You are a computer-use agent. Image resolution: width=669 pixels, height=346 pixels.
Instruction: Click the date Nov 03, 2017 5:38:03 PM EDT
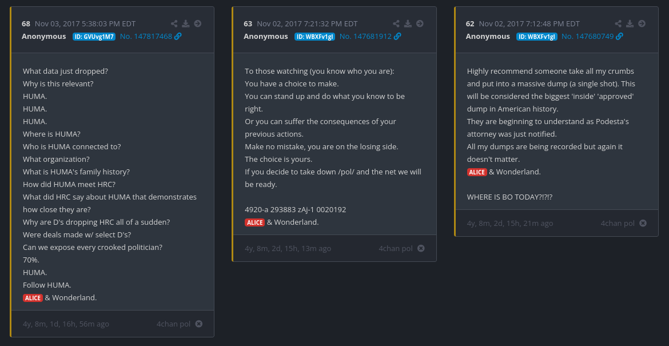[x=85, y=23]
